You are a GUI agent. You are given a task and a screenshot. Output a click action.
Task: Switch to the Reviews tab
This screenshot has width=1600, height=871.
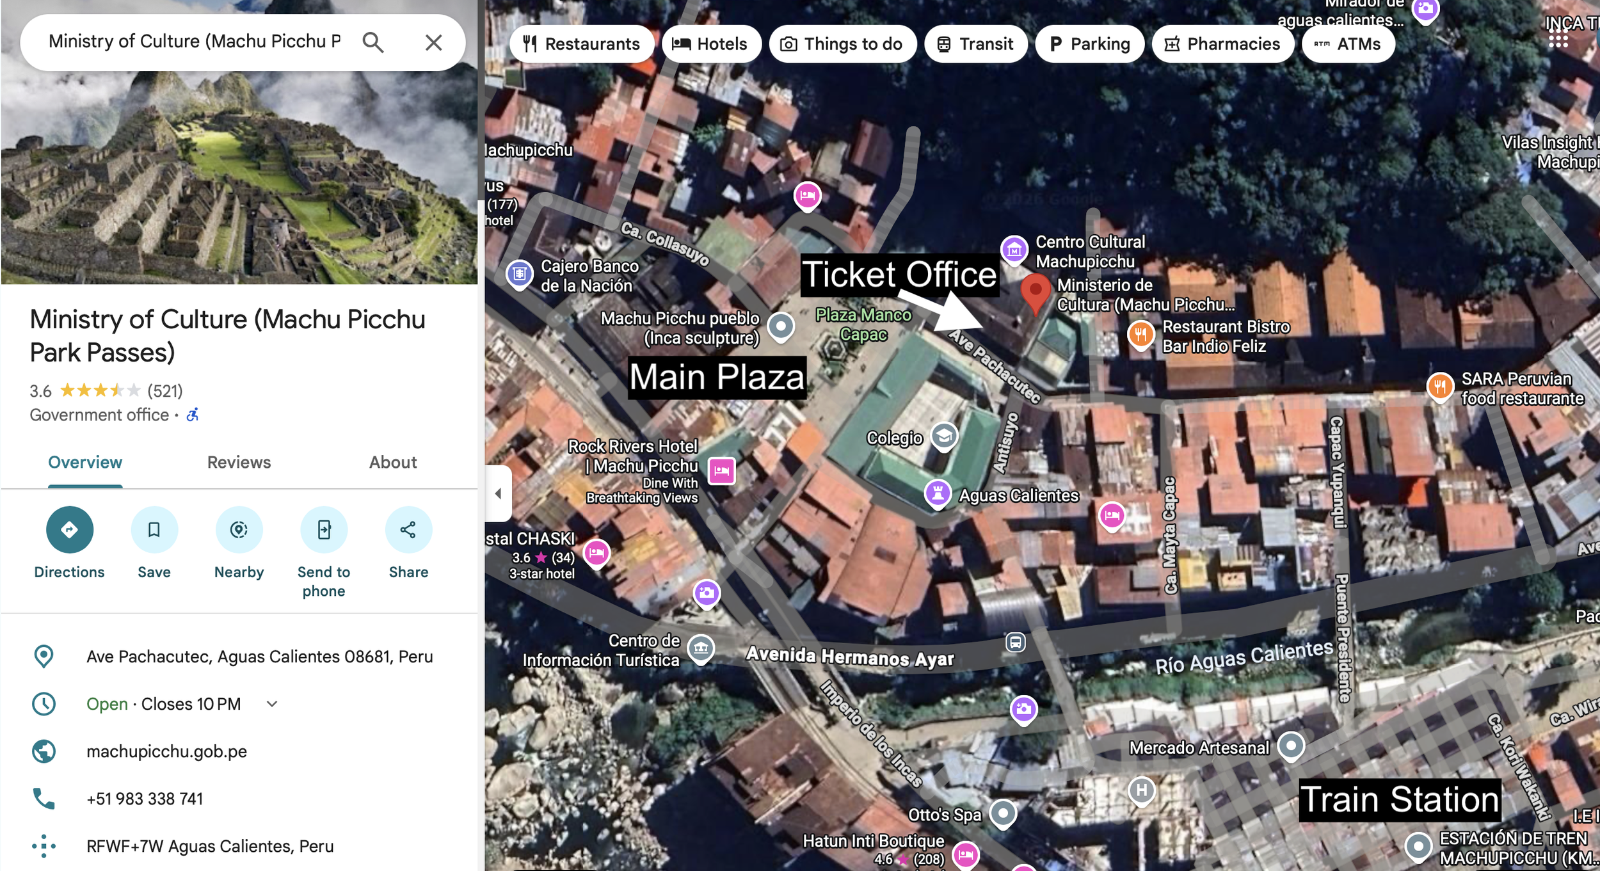point(239,463)
